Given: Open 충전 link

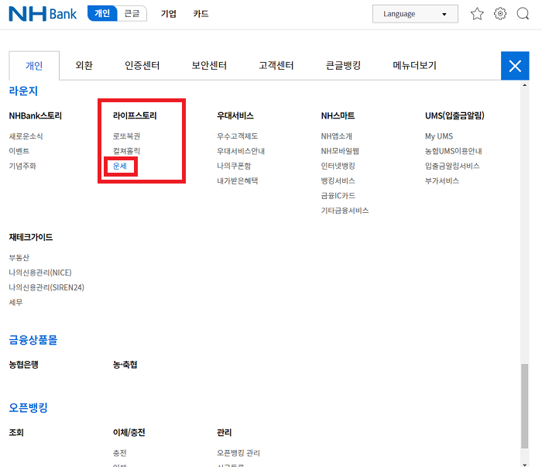Looking at the screenshot, I should pyautogui.click(x=119, y=453).
